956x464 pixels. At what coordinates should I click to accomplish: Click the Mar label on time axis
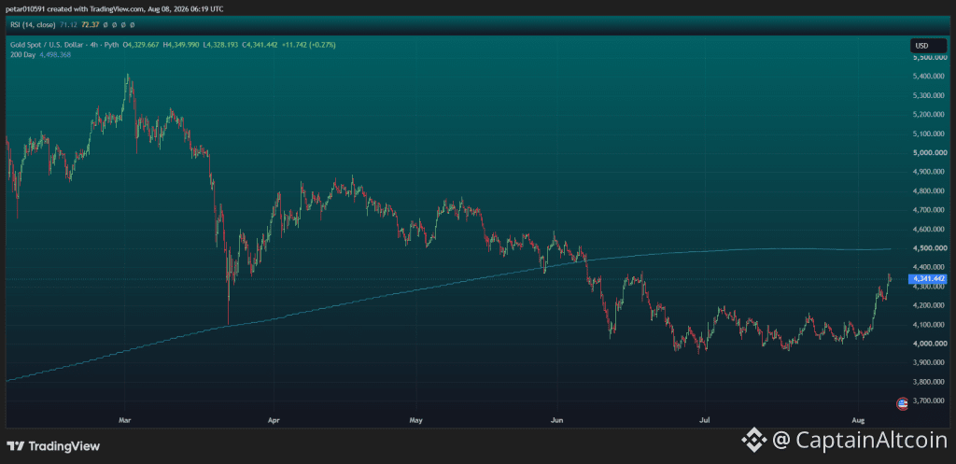click(x=125, y=420)
